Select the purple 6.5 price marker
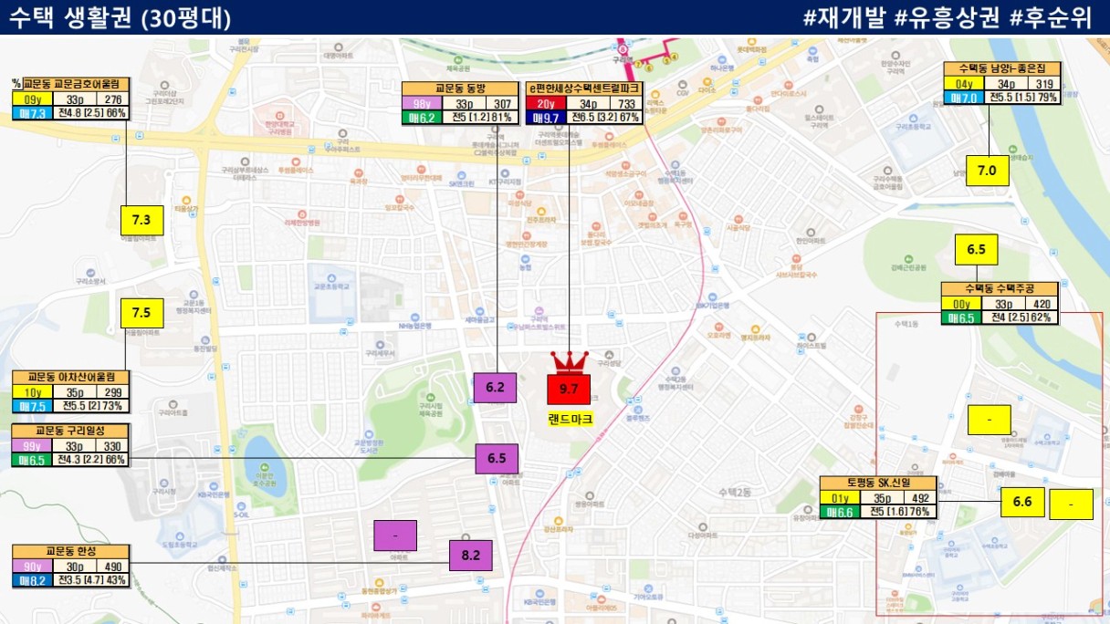 pyautogui.click(x=497, y=459)
